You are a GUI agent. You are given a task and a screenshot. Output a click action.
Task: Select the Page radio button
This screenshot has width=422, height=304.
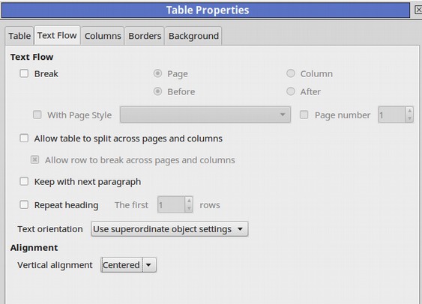click(157, 73)
